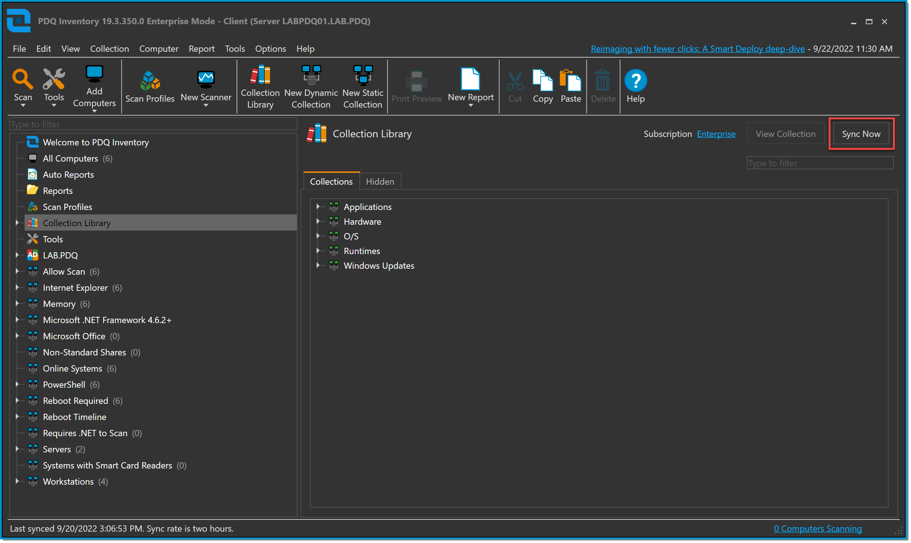The width and height of the screenshot is (911, 543).
Task: Select Tools in the sidebar tree
Action: click(53, 239)
